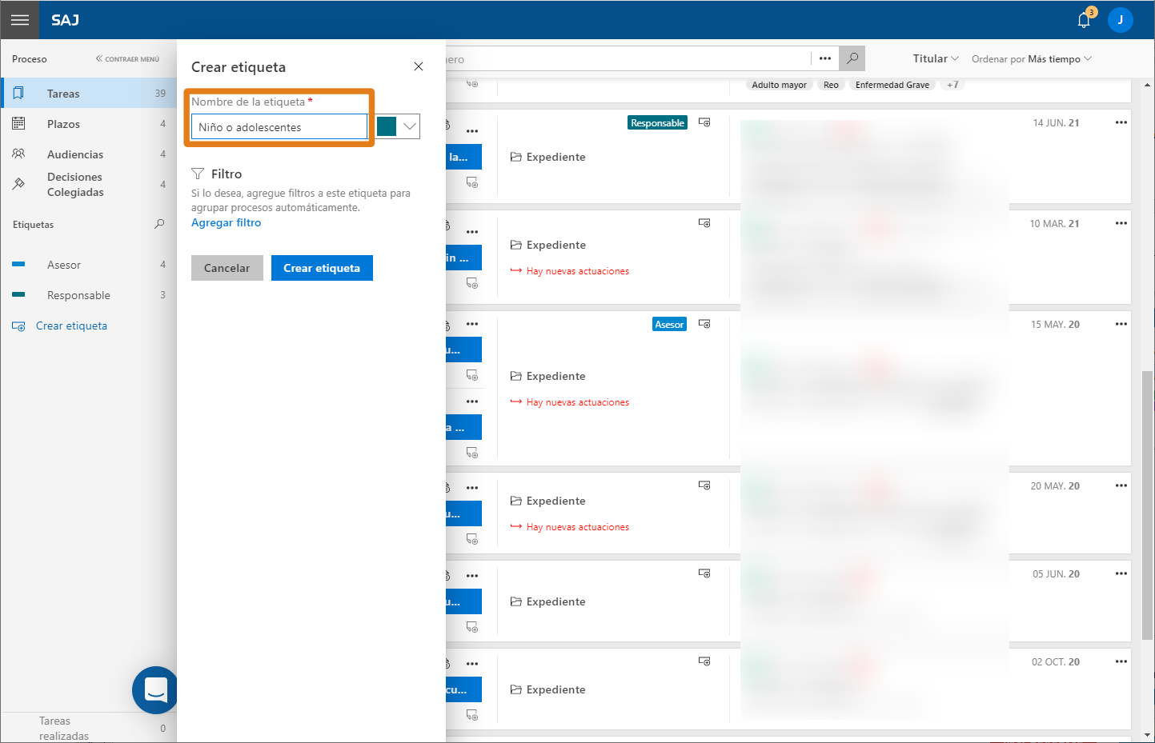
Task: Click the Asesor badge on third card
Action: pos(669,325)
